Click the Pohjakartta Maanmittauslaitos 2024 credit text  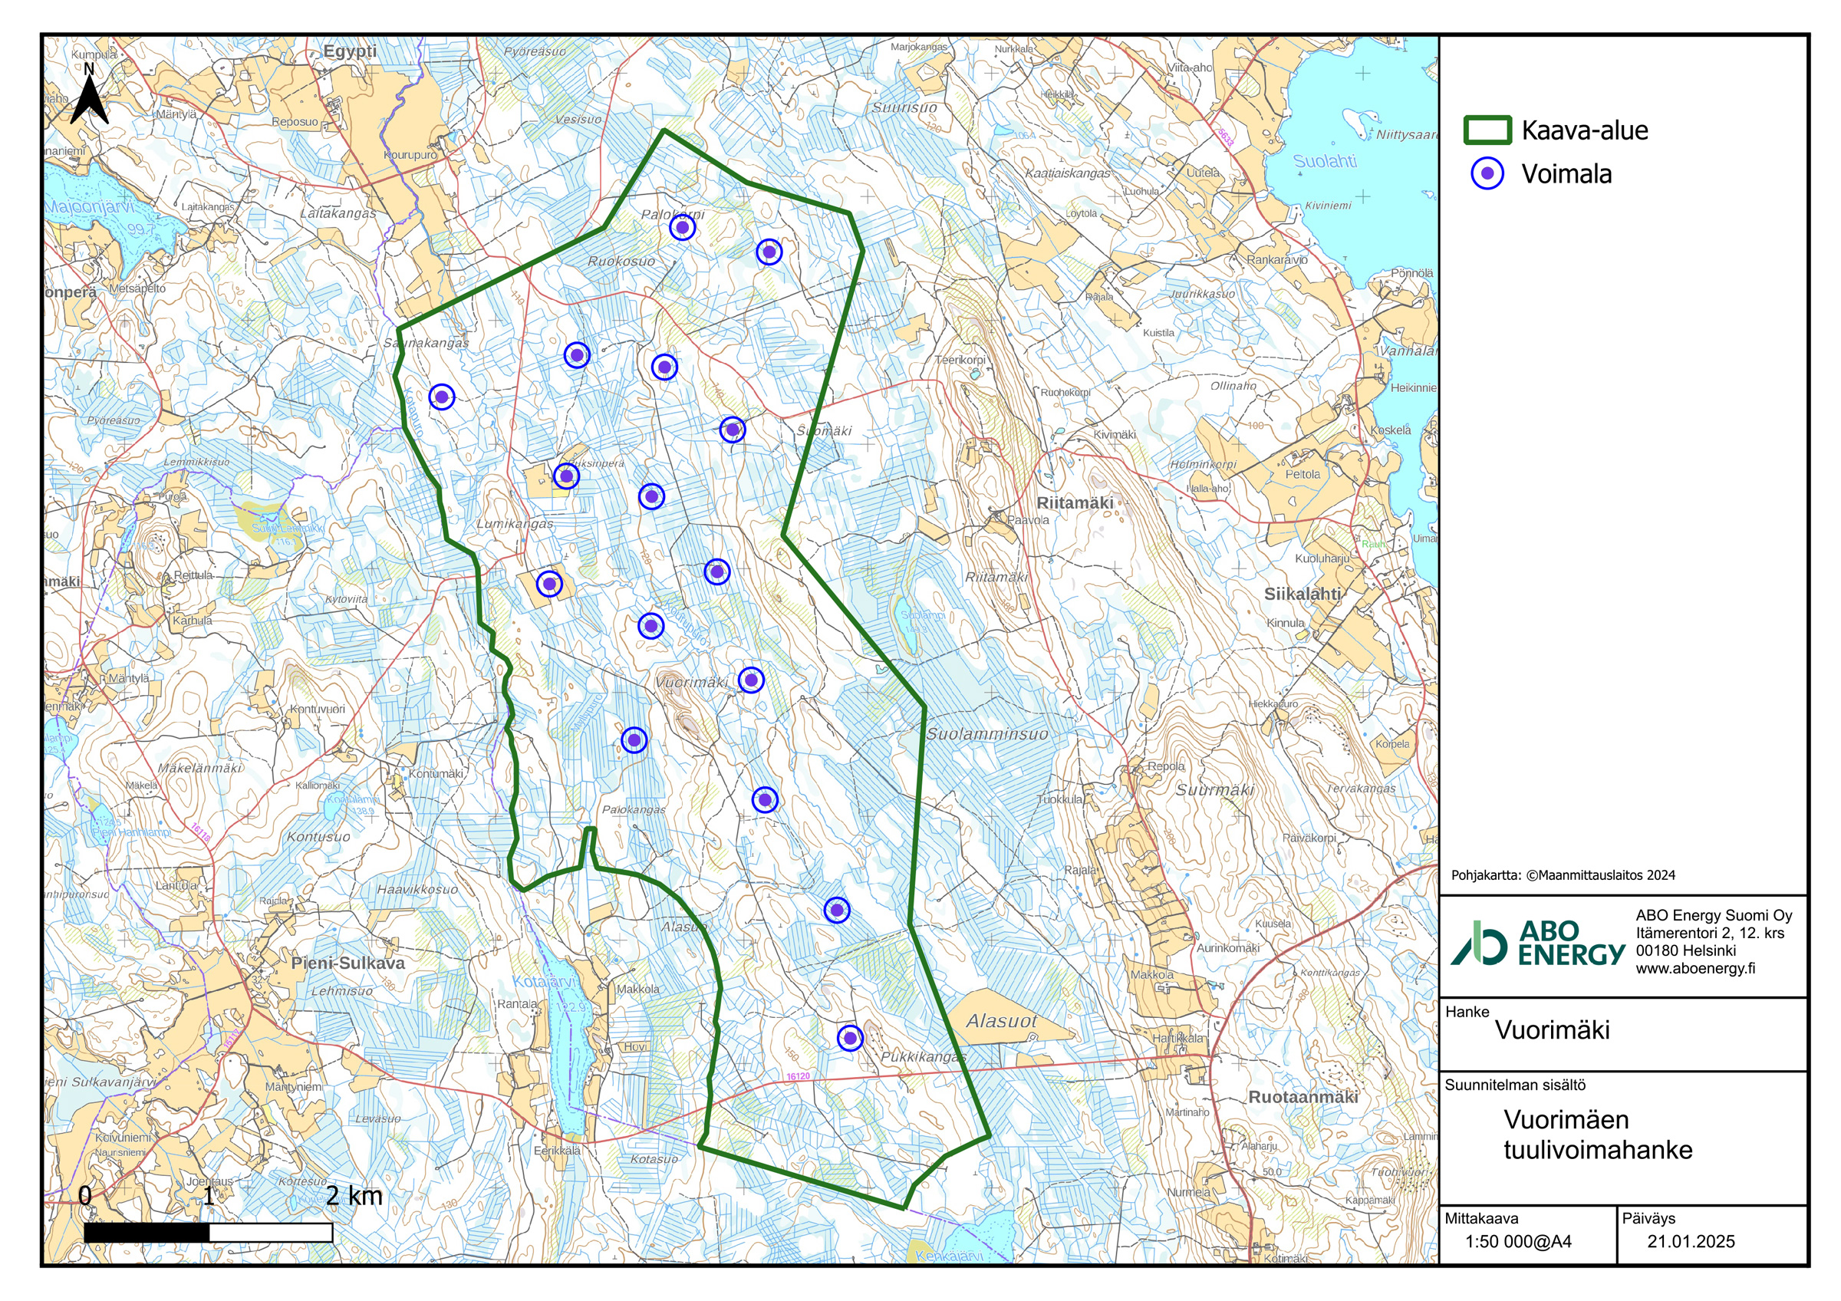tap(1563, 875)
